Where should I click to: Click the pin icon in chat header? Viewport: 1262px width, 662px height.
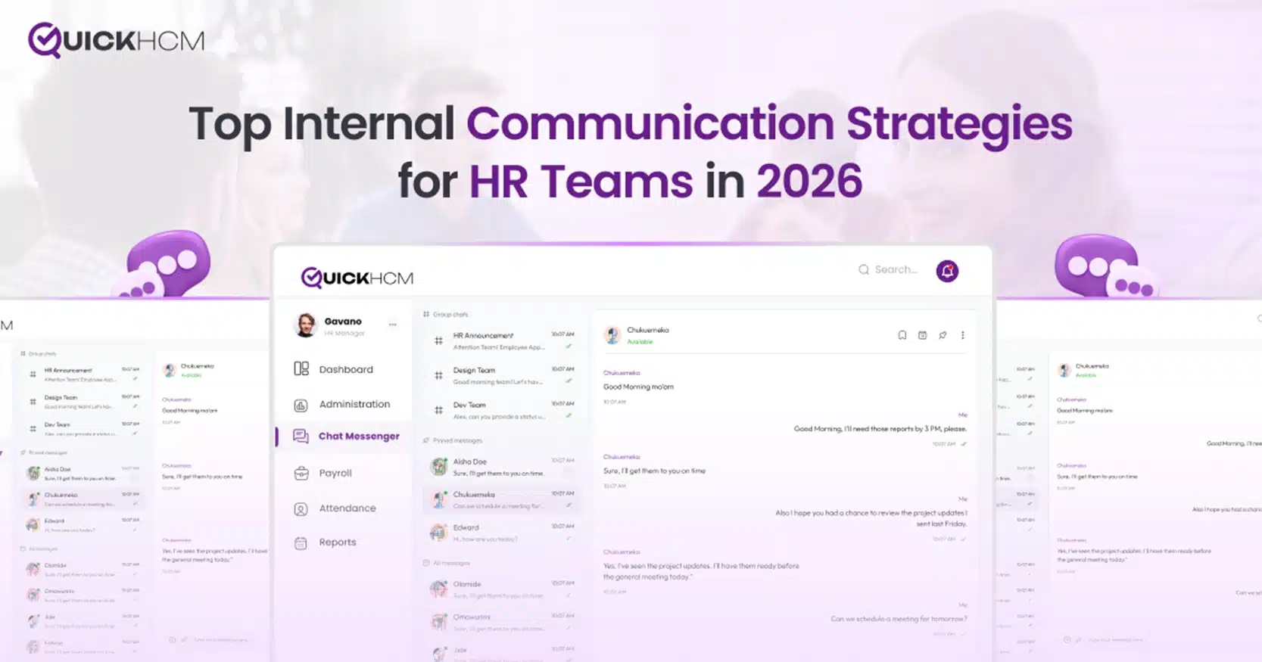pyautogui.click(x=943, y=335)
